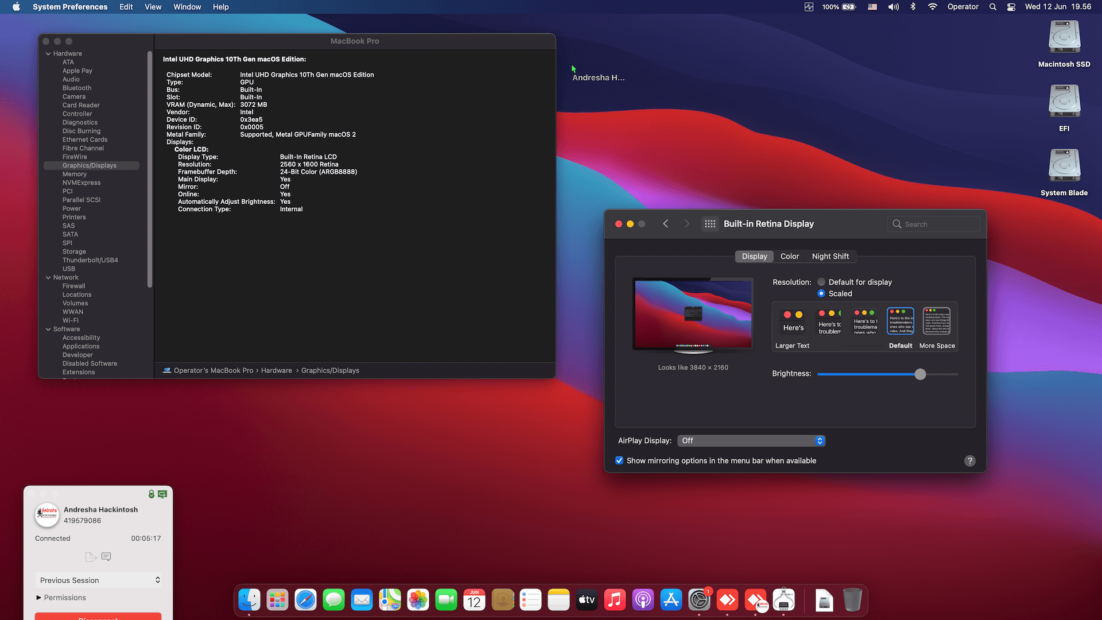Open the App Store from the Dock

coord(671,600)
